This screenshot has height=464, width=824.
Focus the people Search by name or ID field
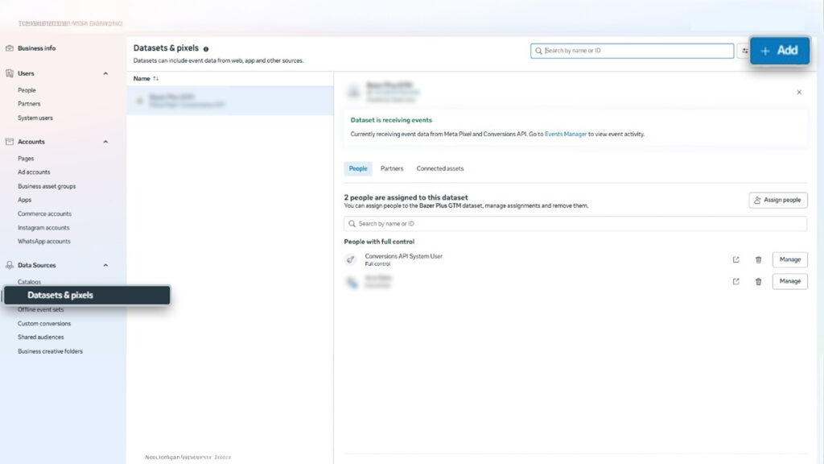click(x=575, y=223)
